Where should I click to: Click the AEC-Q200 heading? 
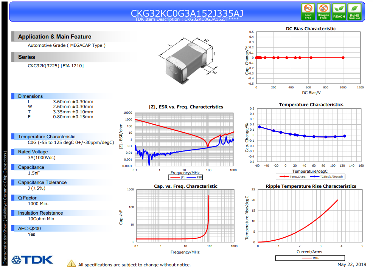(x=30, y=229)
